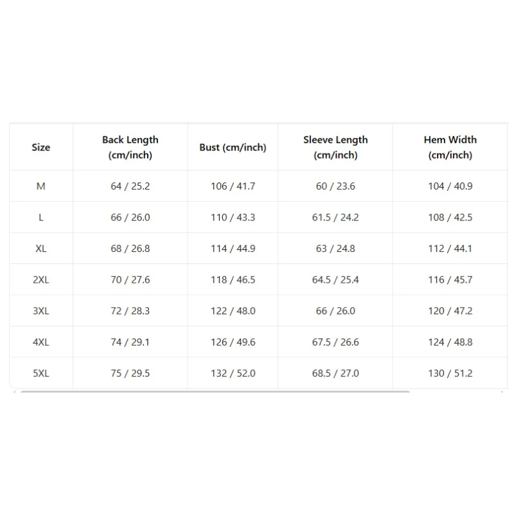This screenshot has width=514, height=514.
Task: Click the Back Length column header
Action: point(130,147)
